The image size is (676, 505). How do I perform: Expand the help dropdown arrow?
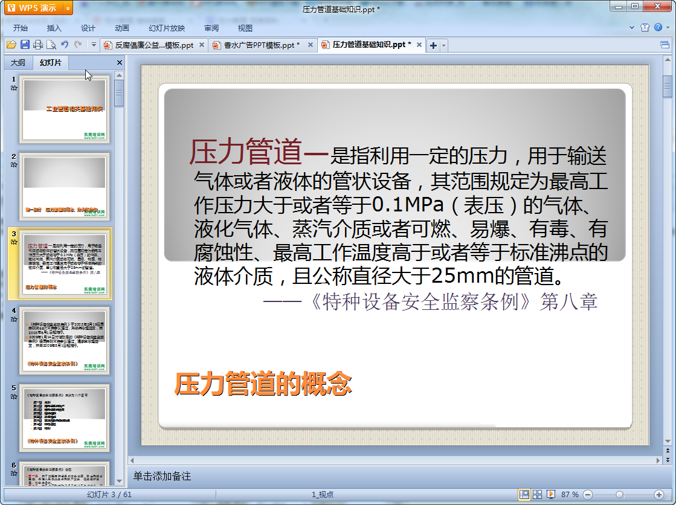[x=668, y=28]
